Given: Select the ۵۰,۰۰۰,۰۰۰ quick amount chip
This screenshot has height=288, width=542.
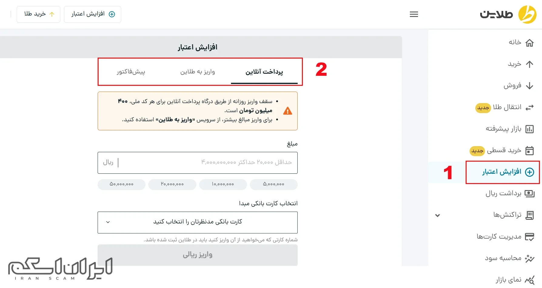Looking at the screenshot, I should [x=122, y=184].
